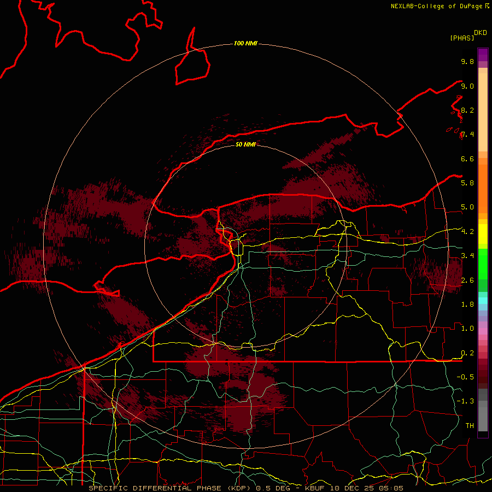Select the 8.2 legend value
The width and height of the screenshot is (492, 492).
coord(467,110)
